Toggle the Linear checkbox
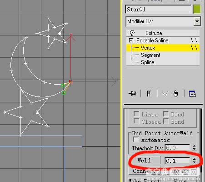This screenshot has height=182, width=205. (136, 114)
